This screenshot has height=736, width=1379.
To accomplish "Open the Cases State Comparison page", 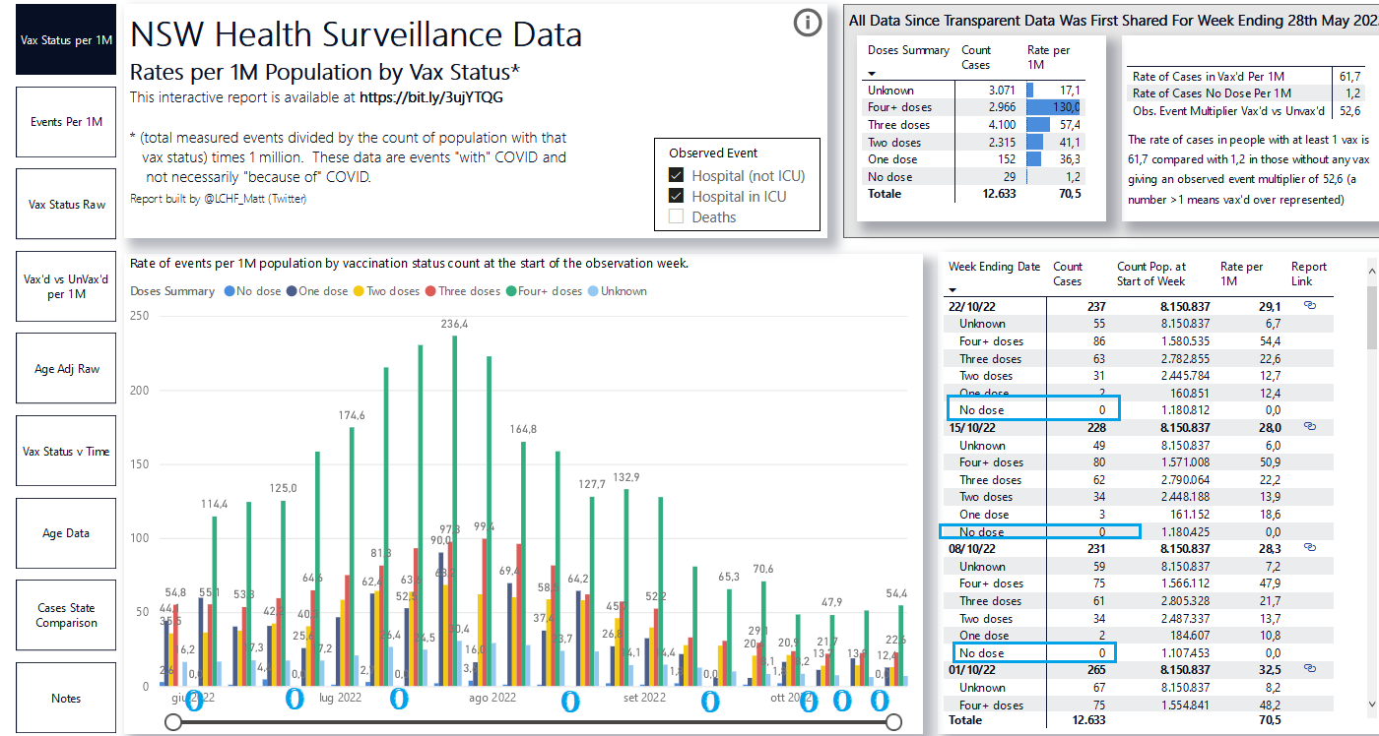I will 66,615.
